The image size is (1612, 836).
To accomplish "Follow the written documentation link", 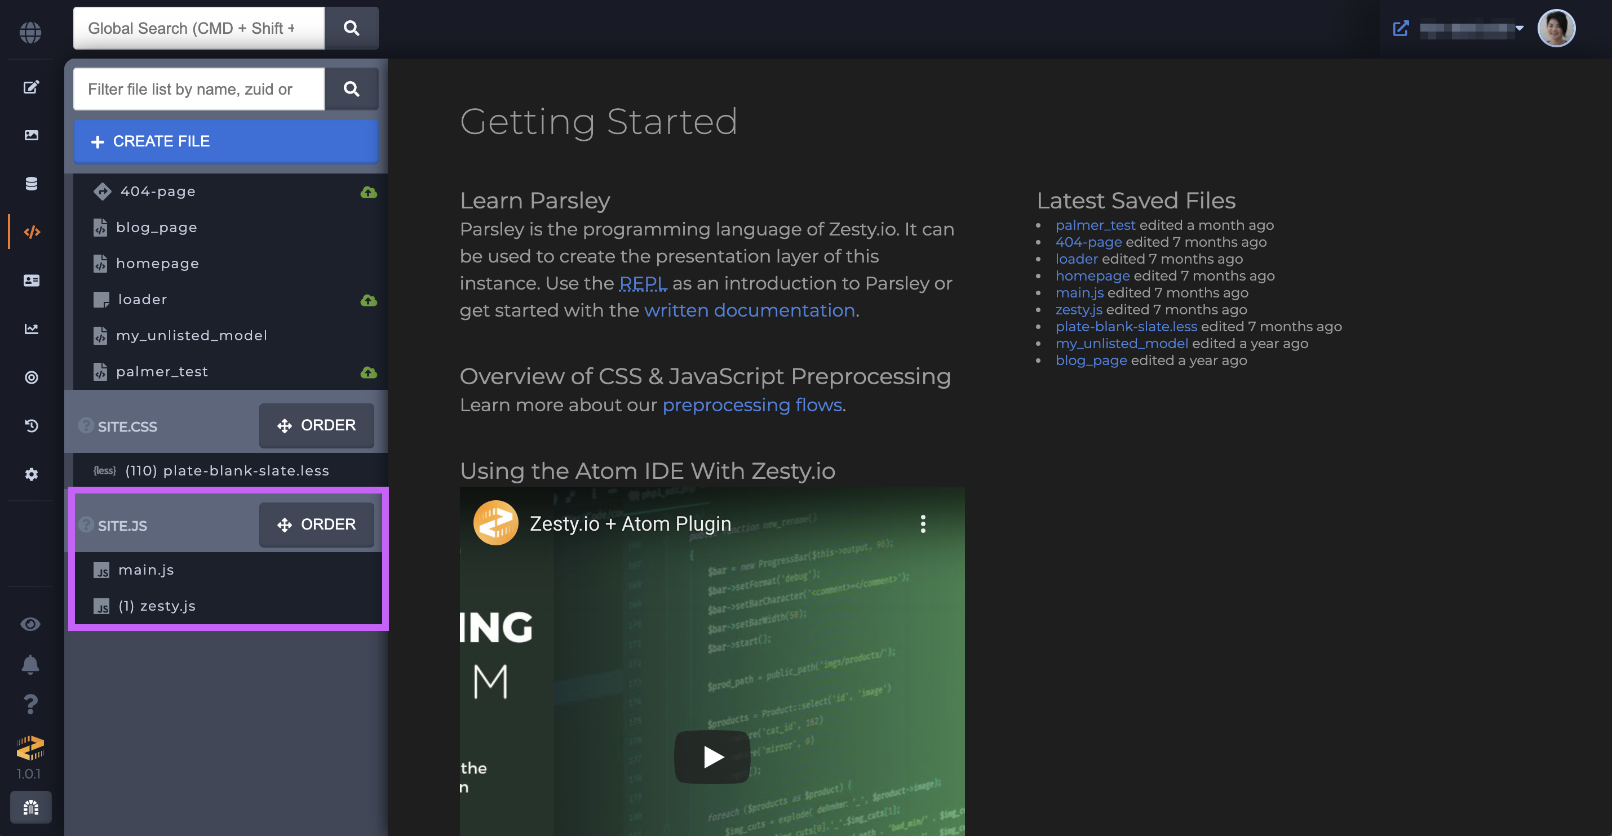I will point(750,310).
